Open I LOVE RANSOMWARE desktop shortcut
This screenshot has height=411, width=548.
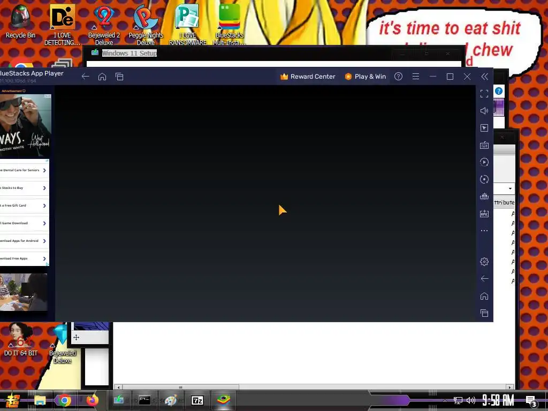(x=188, y=25)
